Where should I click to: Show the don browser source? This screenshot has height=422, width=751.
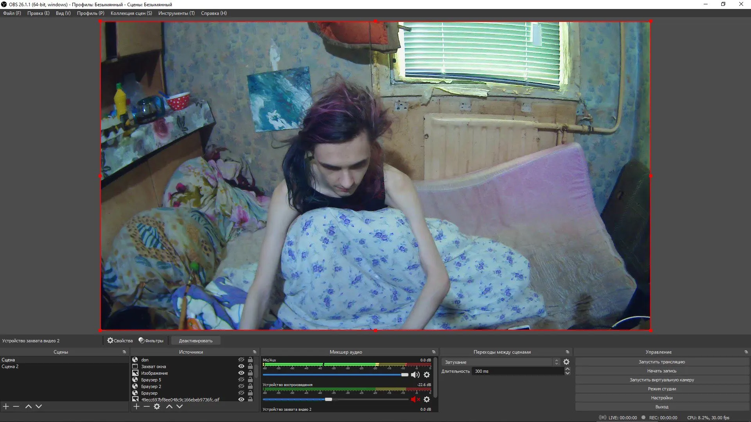point(241,360)
